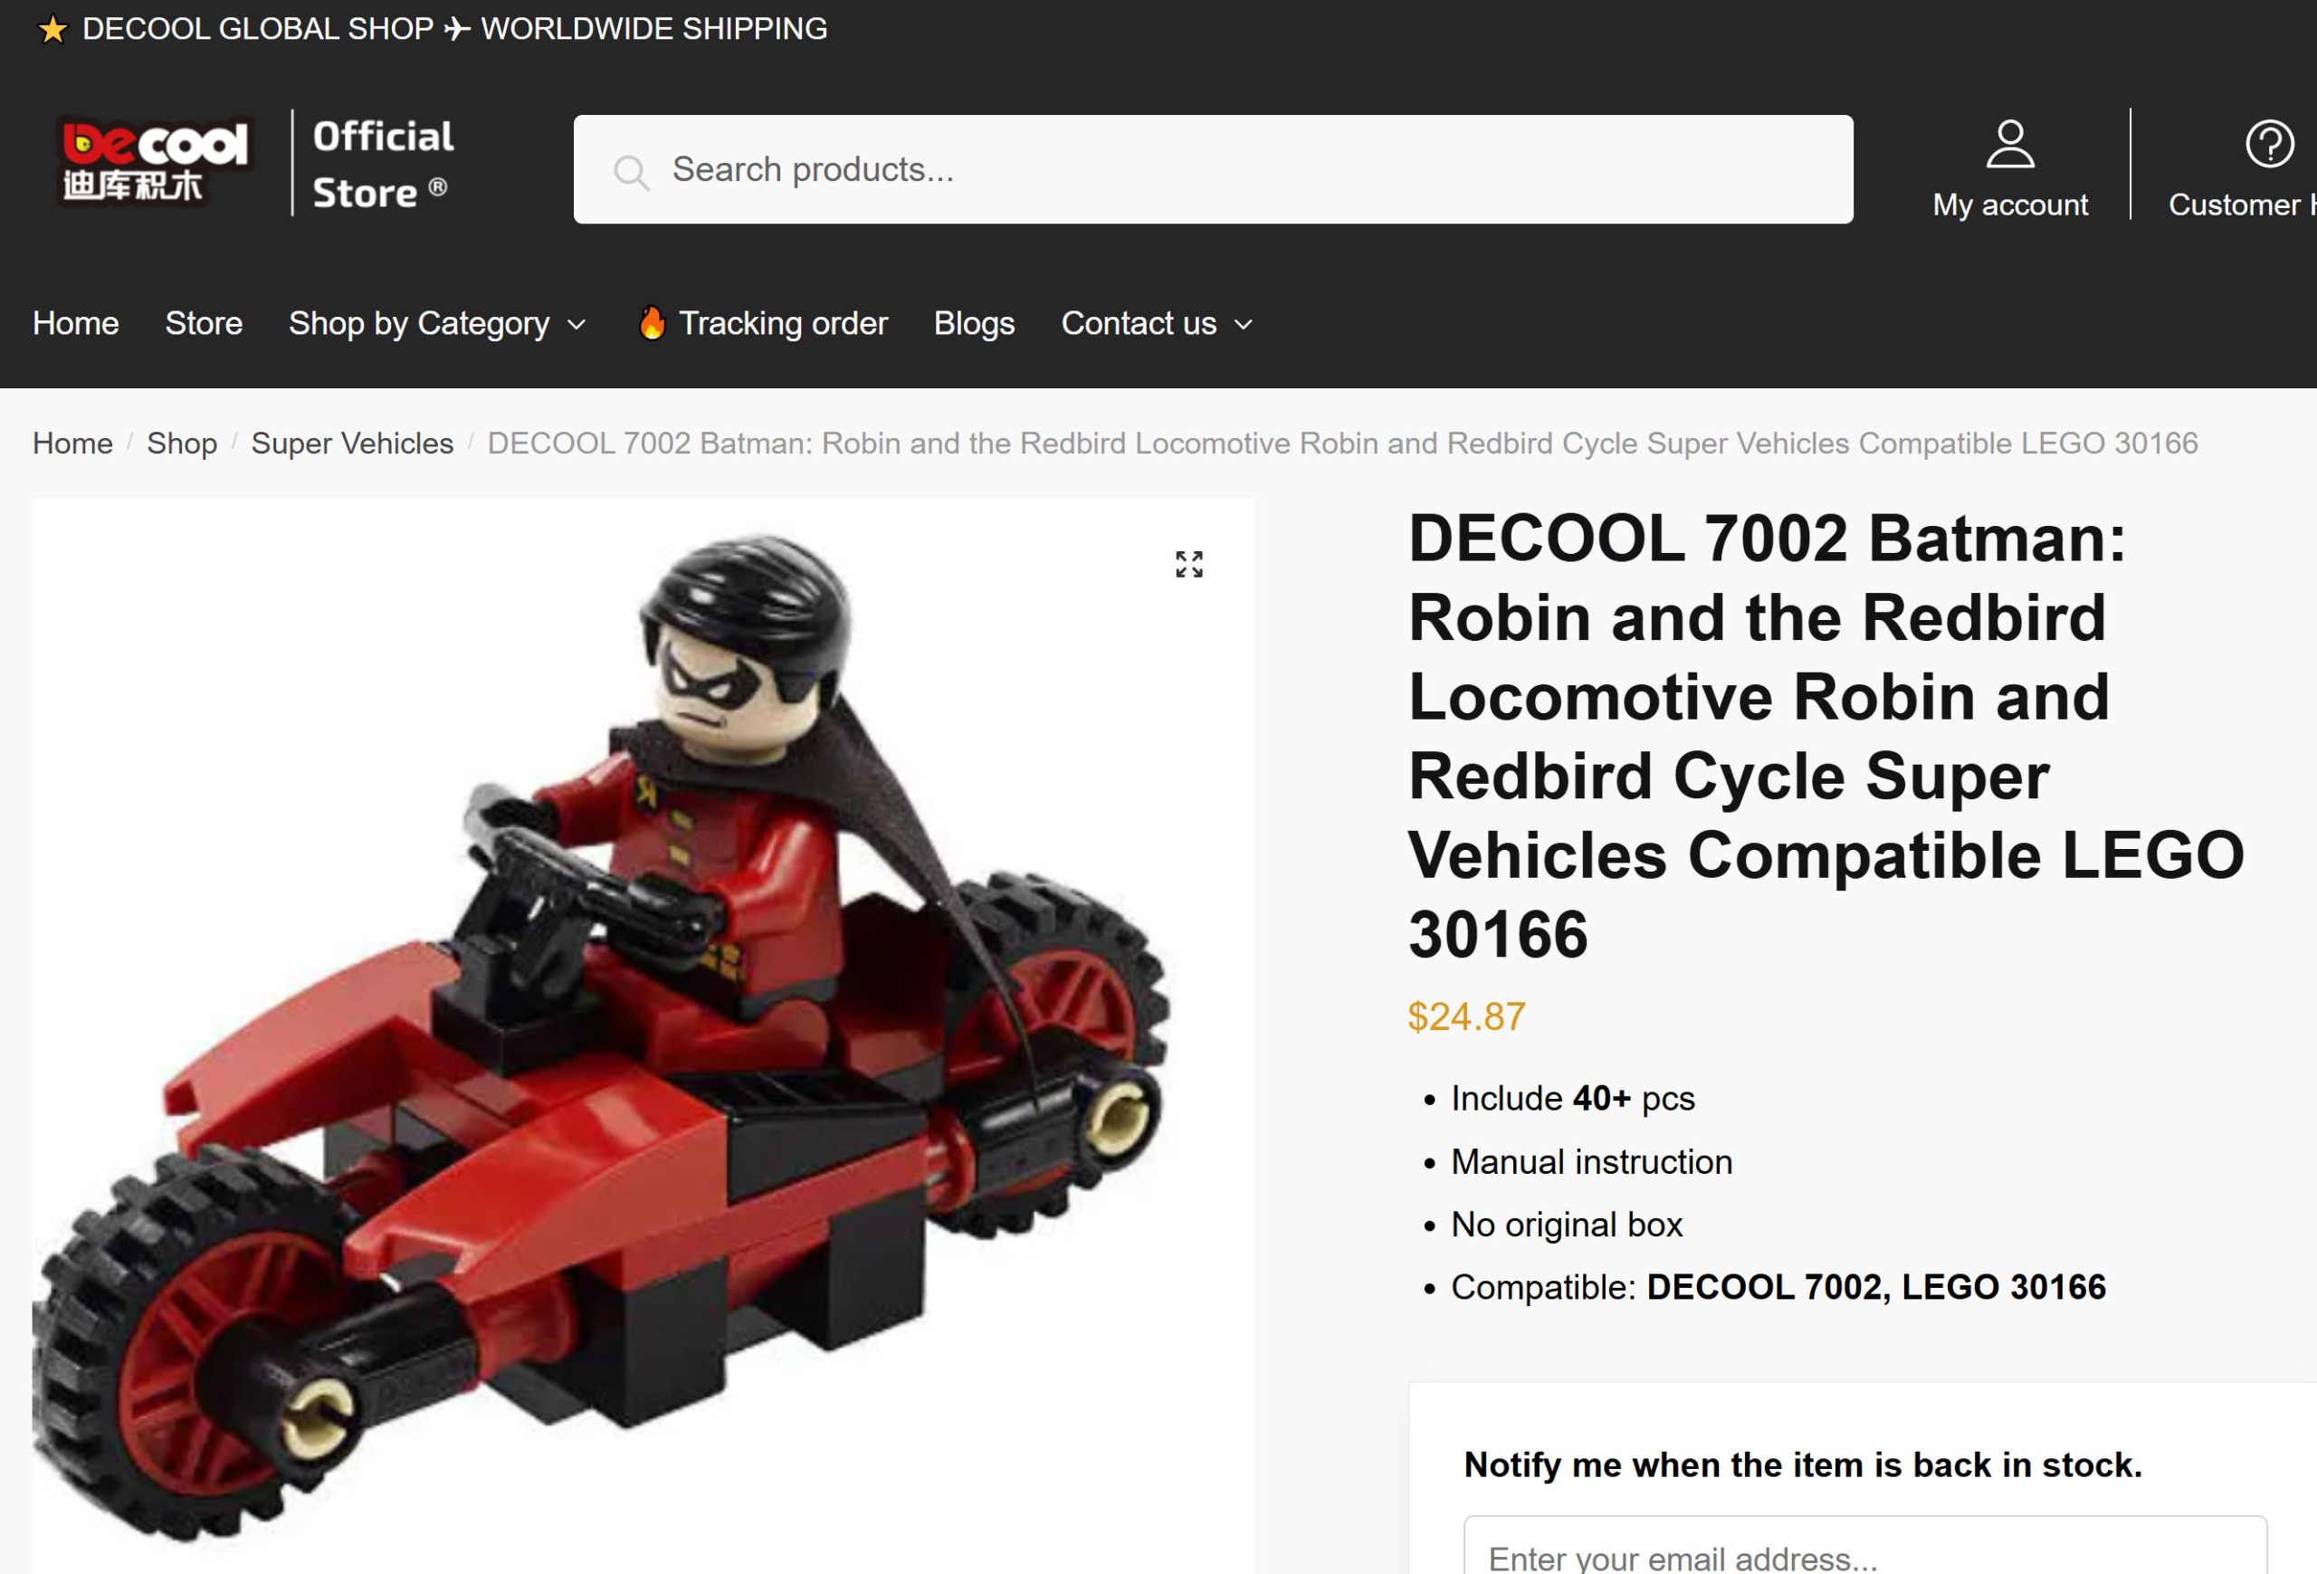Open the My account link
Viewport: 2317px width, 1574px height.
point(2010,205)
